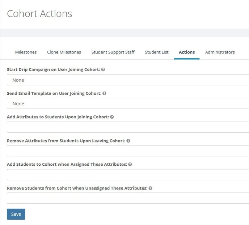
Task: Go to the Student Support Staff tab
Action: 113,52
